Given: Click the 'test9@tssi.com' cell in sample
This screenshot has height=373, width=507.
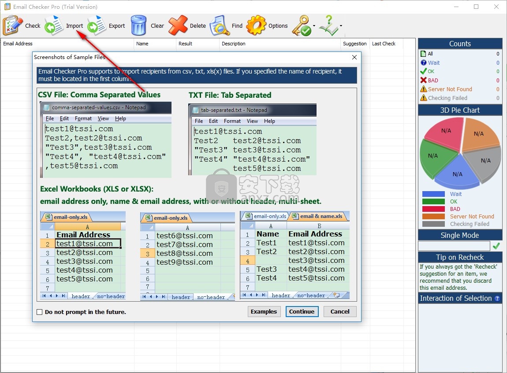Looking at the screenshot, I should [x=185, y=262].
